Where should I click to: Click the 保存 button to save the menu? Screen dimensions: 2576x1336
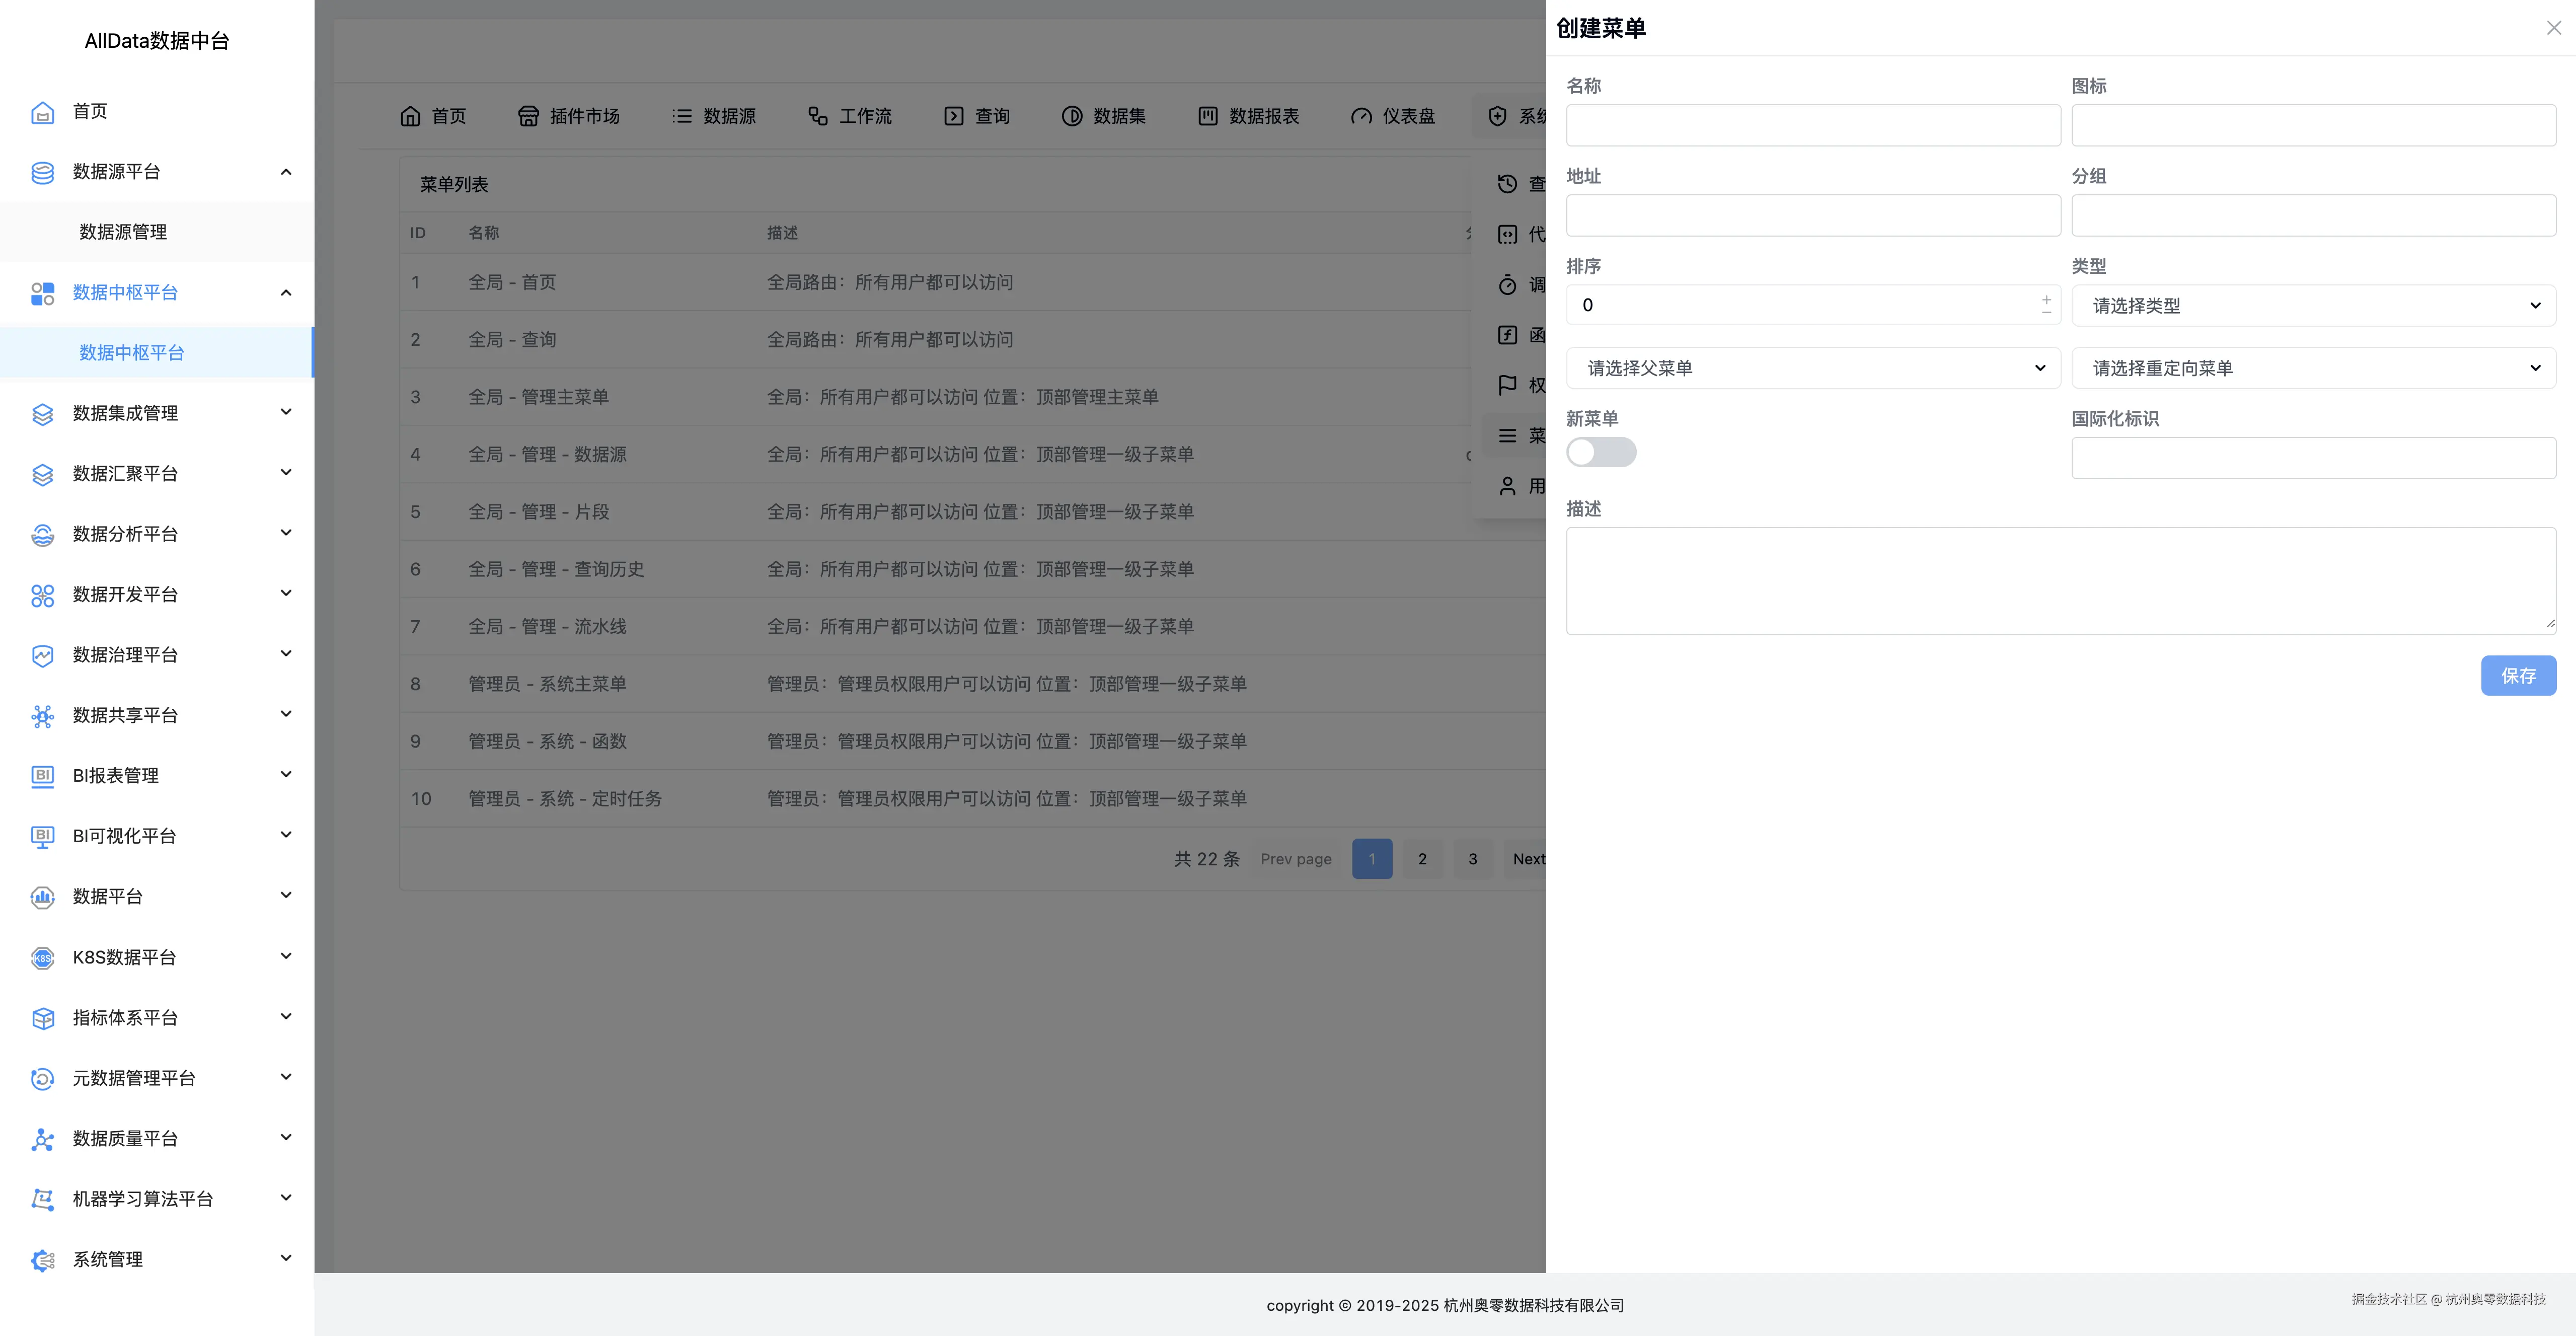click(2518, 675)
